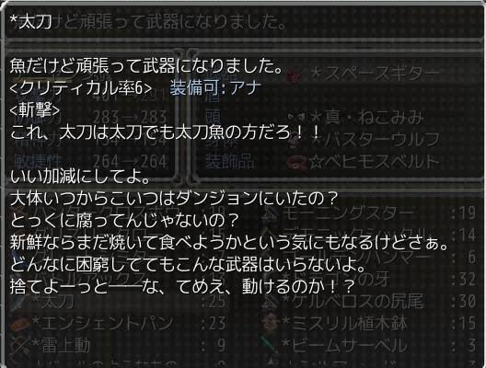
Task: Advance the dialogue at 動けるのか!? line
Action: point(298,287)
